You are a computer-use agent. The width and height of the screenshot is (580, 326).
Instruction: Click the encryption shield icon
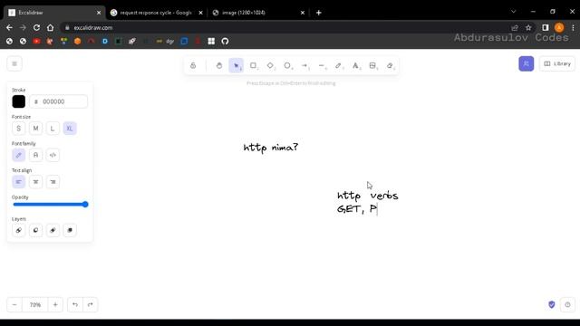click(552, 304)
